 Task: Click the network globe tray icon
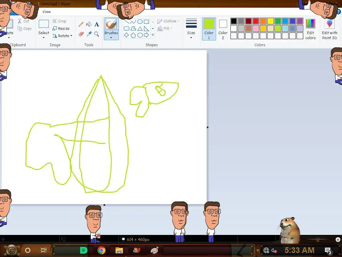(266, 250)
